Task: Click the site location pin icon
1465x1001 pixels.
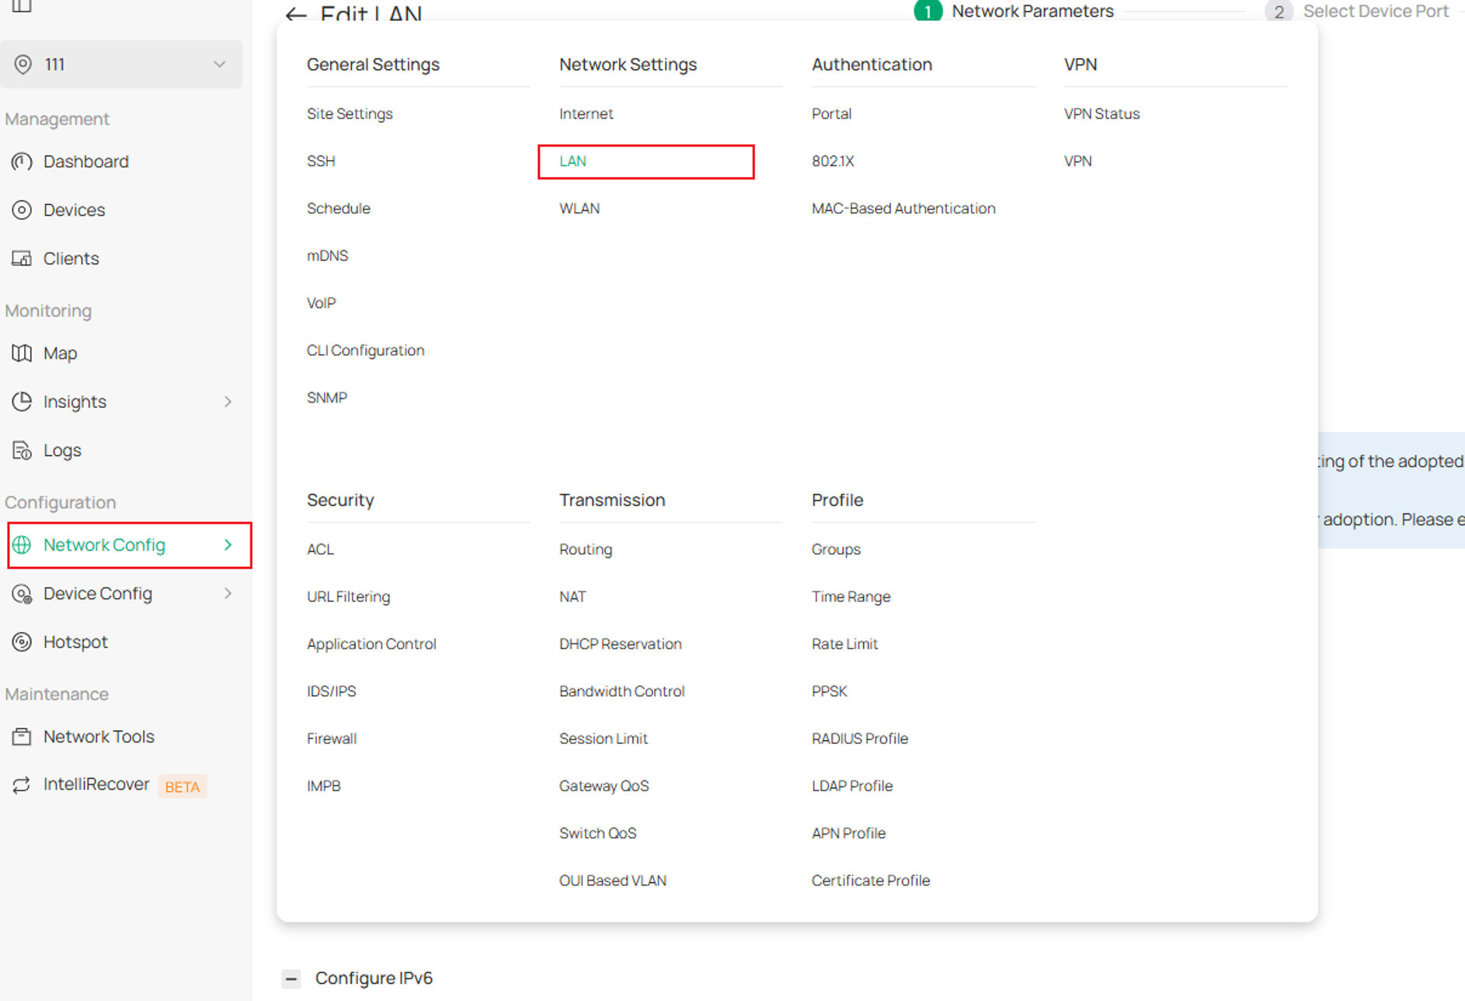Action: point(23,64)
